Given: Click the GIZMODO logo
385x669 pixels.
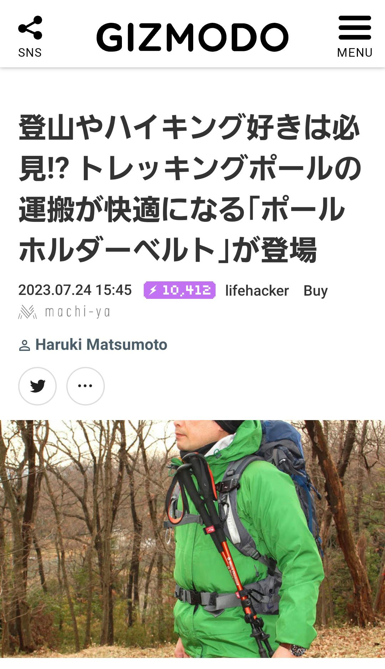Looking at the screenshot, I should [x=192, y=37].
